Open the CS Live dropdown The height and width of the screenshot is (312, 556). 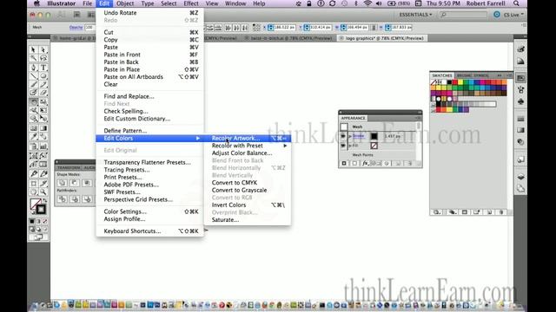pos(513,15)
